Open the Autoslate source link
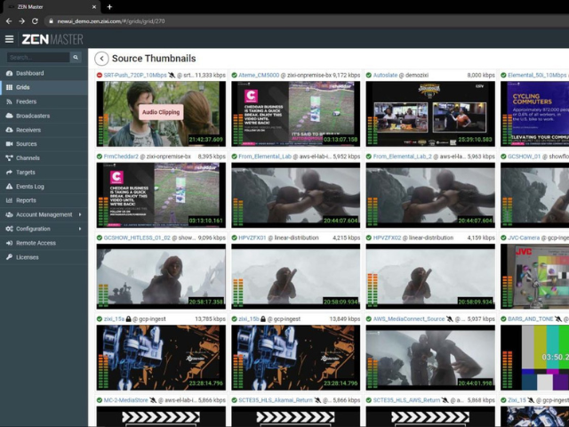This screenshot has width=569, height=427. (385, 75)
